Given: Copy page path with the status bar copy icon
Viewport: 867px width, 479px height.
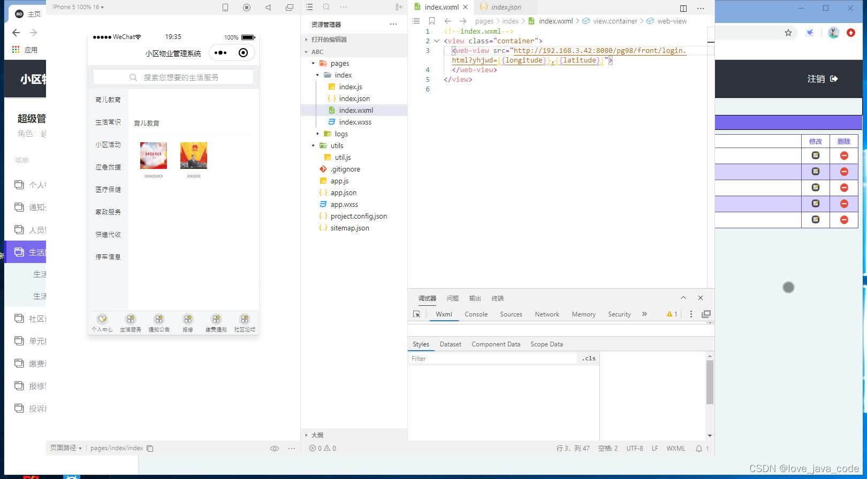Looking at the screenshot, I should click(150, 449).
